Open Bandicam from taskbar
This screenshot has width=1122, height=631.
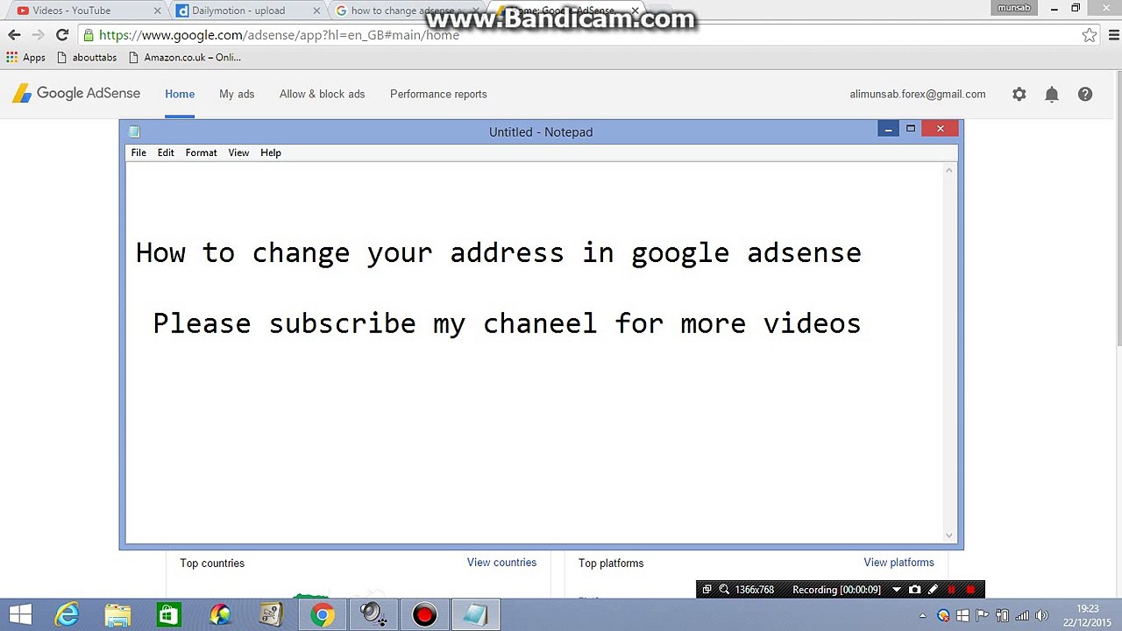[x=424, y=614]
